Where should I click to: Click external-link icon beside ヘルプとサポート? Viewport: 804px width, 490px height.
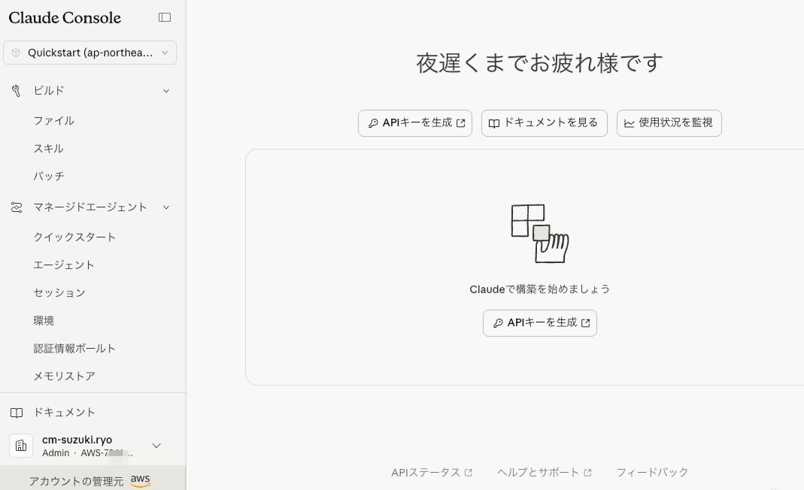587,473
